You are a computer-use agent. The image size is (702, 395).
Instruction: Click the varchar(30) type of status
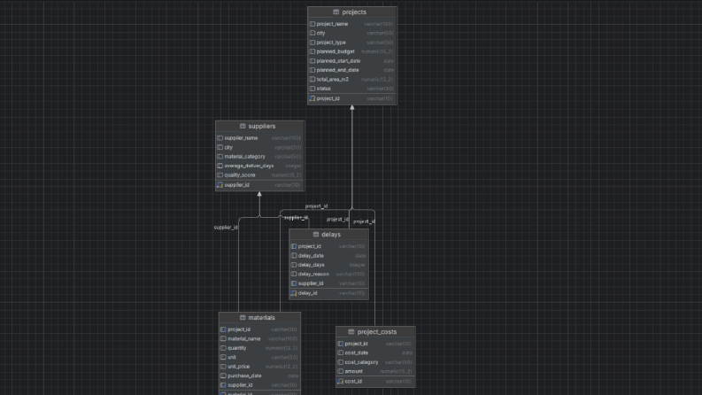[380, 89]
